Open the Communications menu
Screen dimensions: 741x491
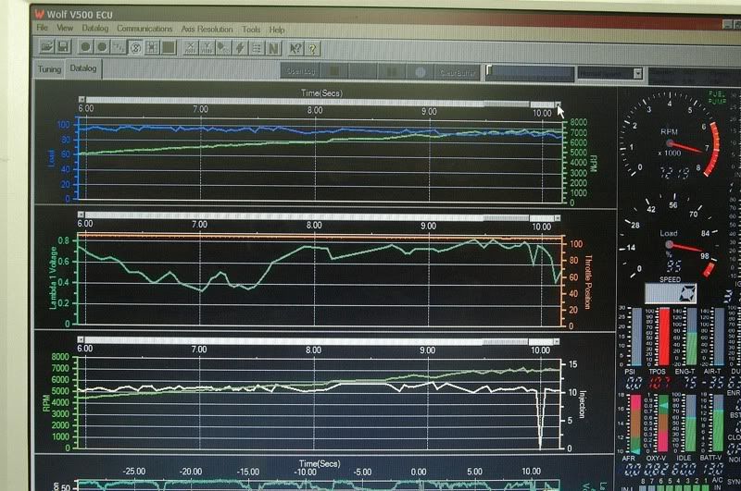pos(144,30)
